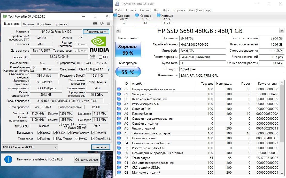Select drive C: status icon at 48 °C
286x178 pixels.
click(115, 15)
